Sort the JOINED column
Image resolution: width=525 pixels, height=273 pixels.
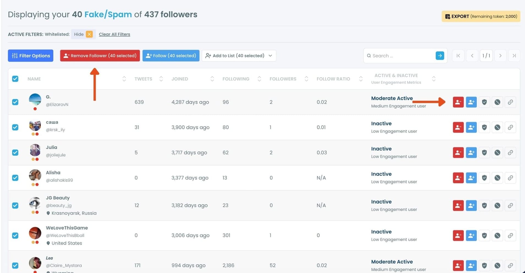point(212,79)
